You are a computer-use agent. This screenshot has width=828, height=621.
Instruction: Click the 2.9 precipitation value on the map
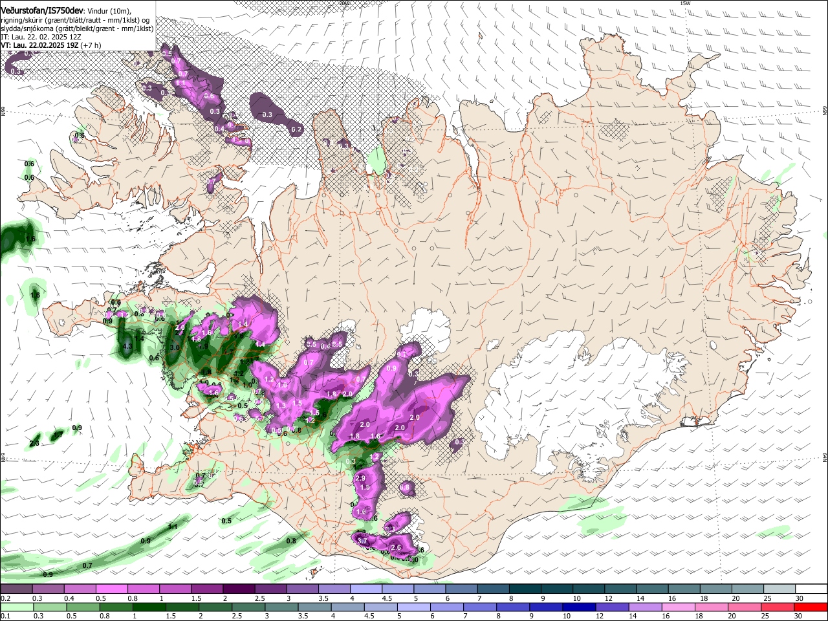(x=361, y=478)
